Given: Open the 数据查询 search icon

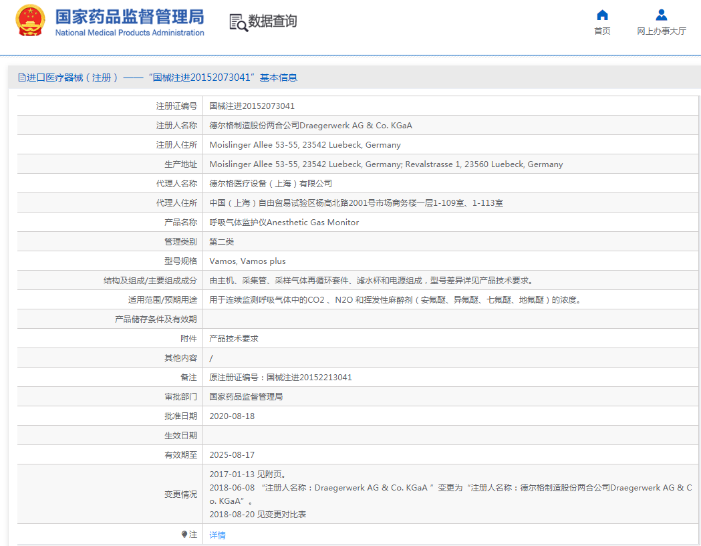Looking at the screenshot, I should coord(239,22).
